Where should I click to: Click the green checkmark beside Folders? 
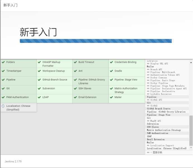click(3, 62)
